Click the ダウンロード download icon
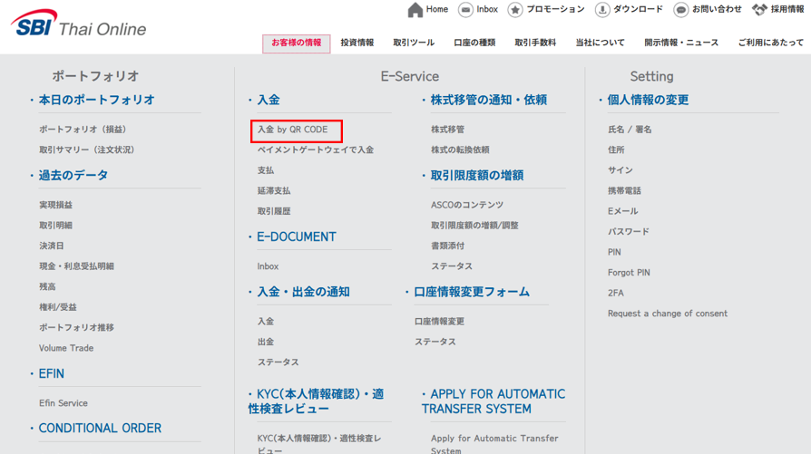This screenshot has height=454, width=811. pyautogui.click(x=602, y=10)
